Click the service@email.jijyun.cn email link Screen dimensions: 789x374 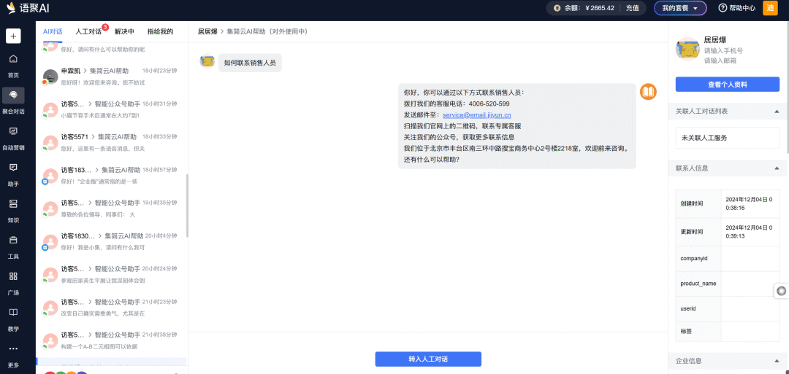(476, 115)
